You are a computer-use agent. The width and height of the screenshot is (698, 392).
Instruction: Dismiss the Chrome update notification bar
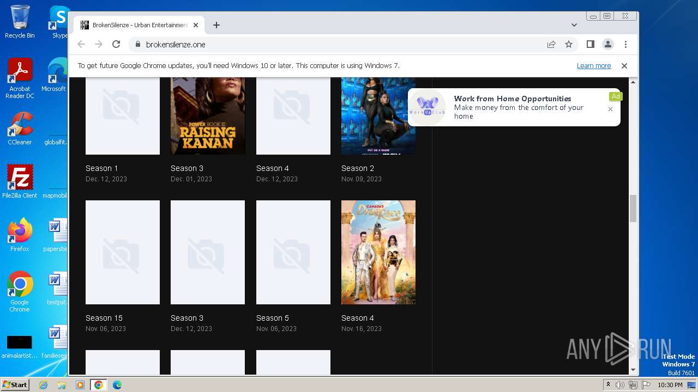[624, 65]
